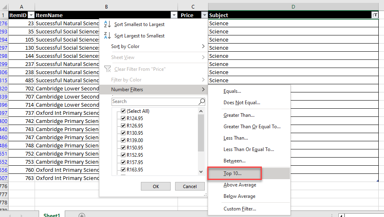This screenshot has width=384, height=217.
Task: Uncheck the R139.00 price checkbox
Action: pyautogui.click(x=123, y=140)
